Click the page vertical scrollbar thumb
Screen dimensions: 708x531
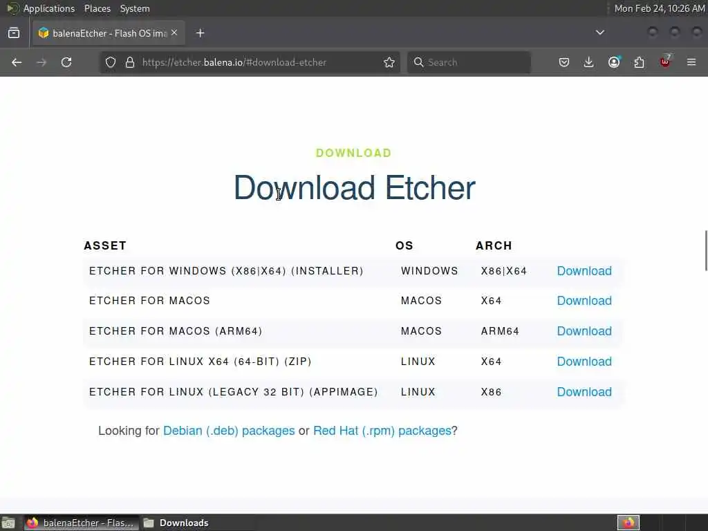tap(706, 250)
